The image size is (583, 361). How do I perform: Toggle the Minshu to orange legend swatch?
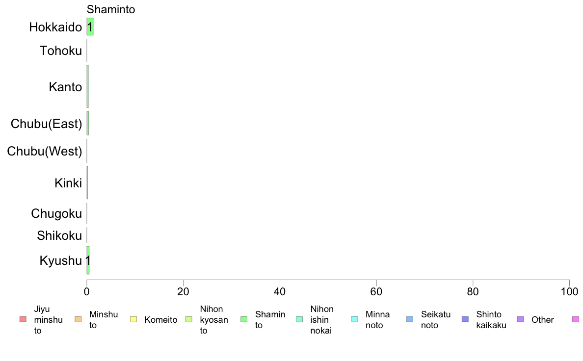78,319
